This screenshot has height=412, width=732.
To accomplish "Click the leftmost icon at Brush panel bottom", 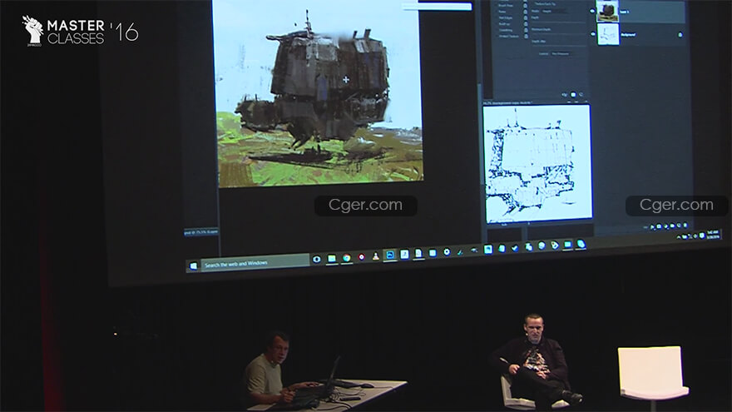I will 565,95.
